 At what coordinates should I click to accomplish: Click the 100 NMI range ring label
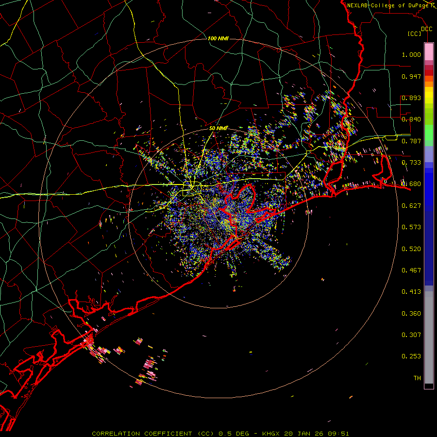[218, 38]
